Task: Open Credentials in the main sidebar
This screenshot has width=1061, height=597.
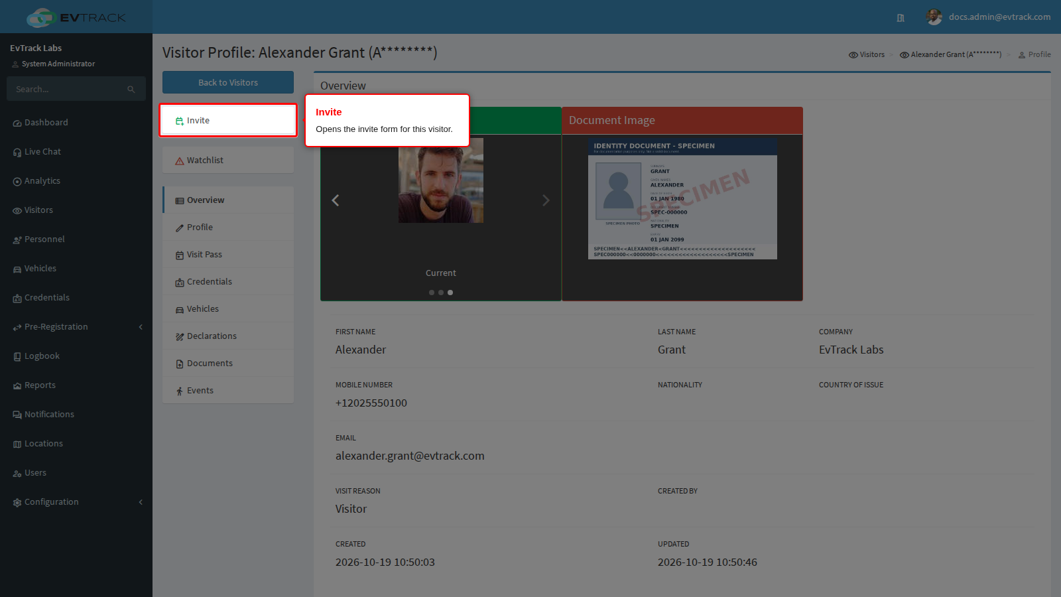Action: 76,298
